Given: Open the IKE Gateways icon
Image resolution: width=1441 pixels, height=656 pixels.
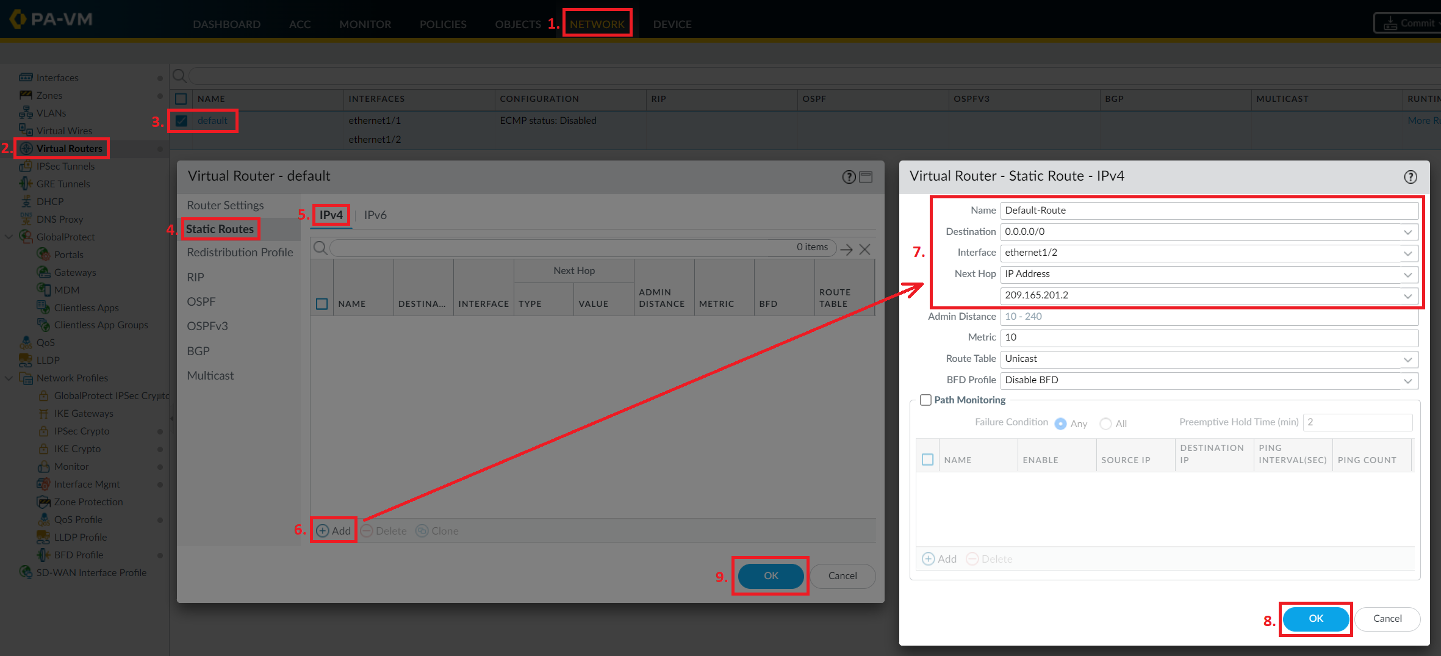Looking at the screenshot, I should coord(43,413).
